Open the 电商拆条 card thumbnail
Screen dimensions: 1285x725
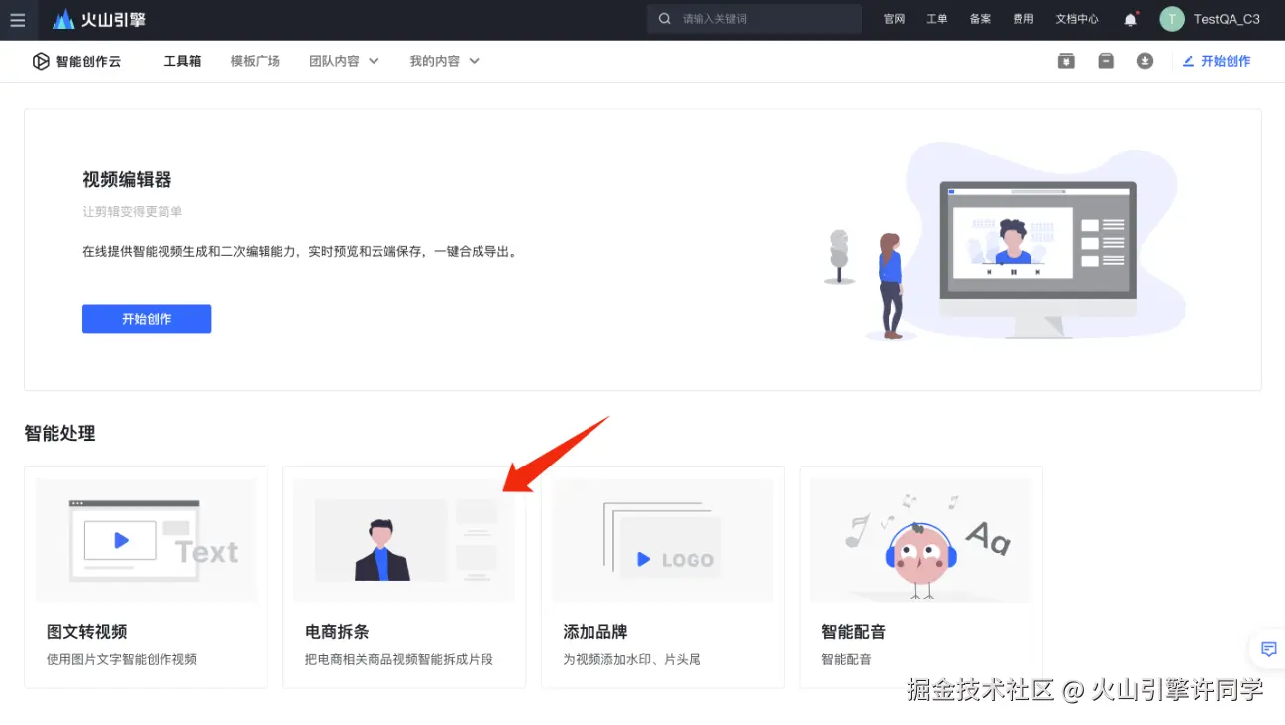coord(404,540)
